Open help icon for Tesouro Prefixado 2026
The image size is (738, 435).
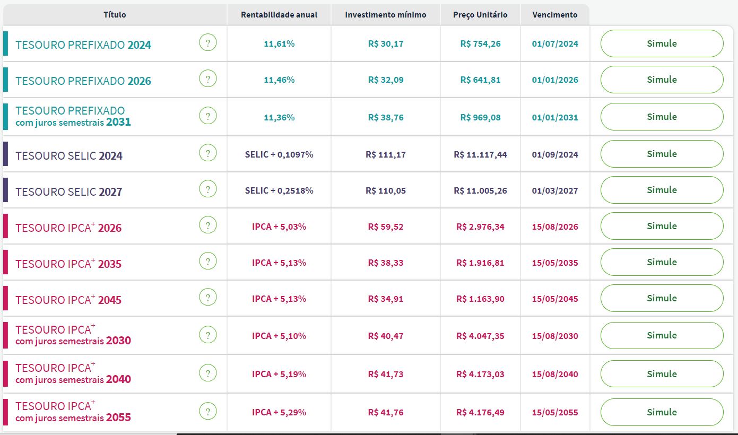tap(208, 79)
